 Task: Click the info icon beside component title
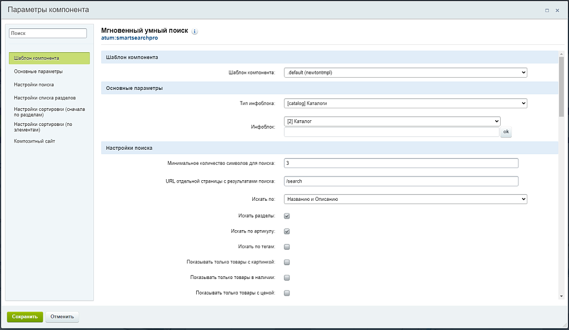(x=194, y=32)
